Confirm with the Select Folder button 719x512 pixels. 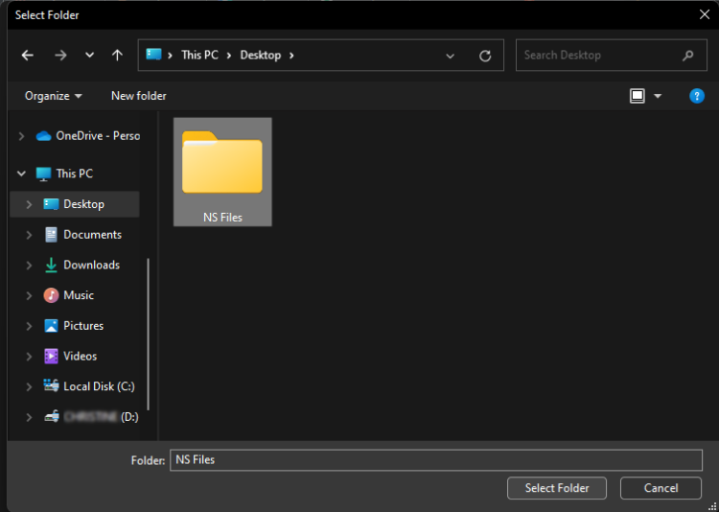[557, 488]
